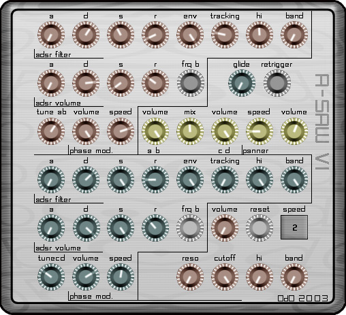The width and height of the screenshot is (346, 315).
Task: Click the brown adsr filter 'd' decay knob
Action: [x=86, y=35]
